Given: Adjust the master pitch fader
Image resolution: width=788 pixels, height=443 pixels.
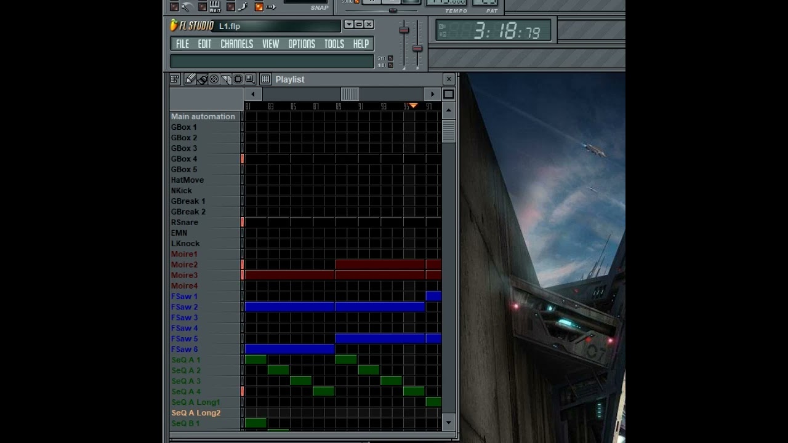Looking at the screenshot, I should (417, 49).
